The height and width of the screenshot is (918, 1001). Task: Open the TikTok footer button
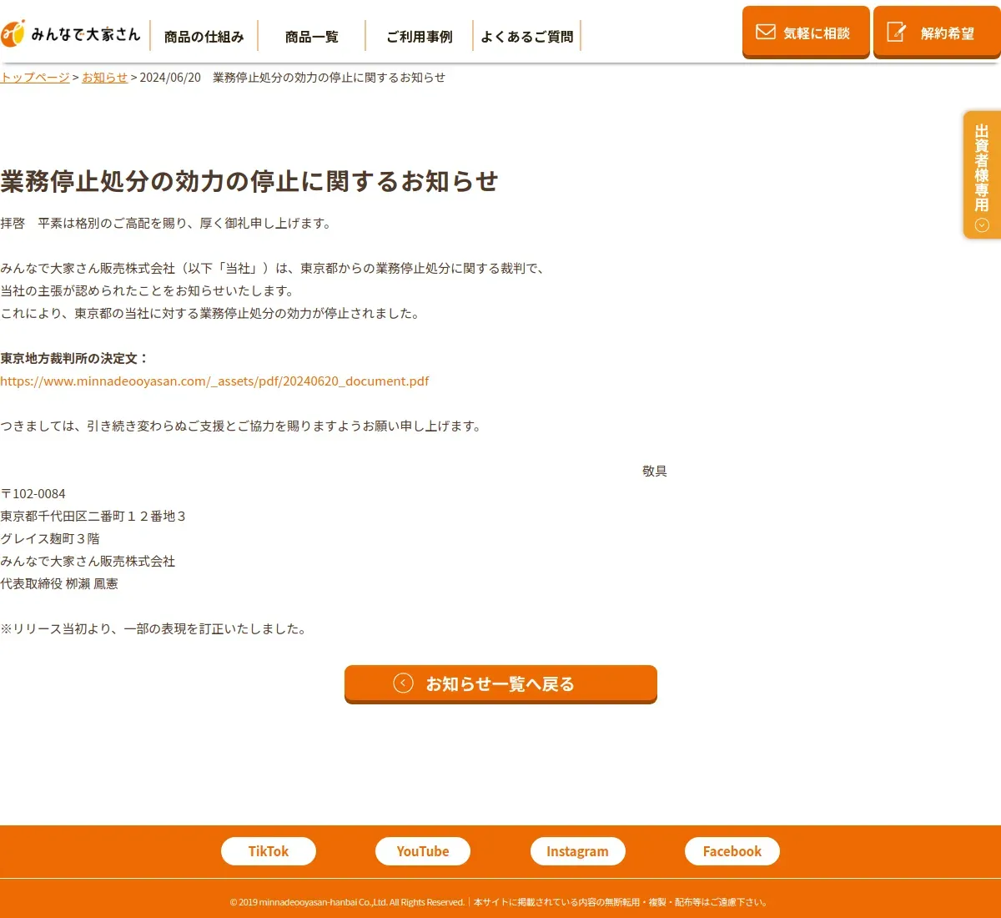[x=269, y=851]
